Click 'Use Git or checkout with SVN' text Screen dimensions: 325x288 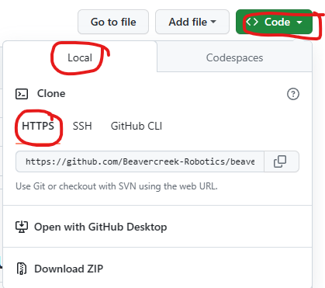(x=116, y=186)
